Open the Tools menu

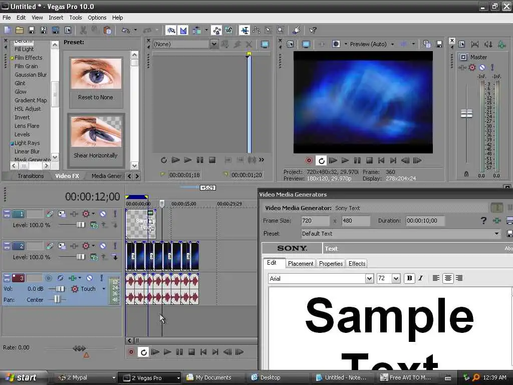click(x=76, y=18)
